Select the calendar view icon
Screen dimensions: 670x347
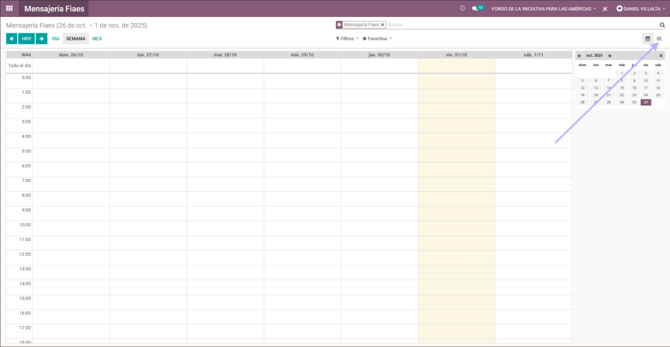point(648,39)
